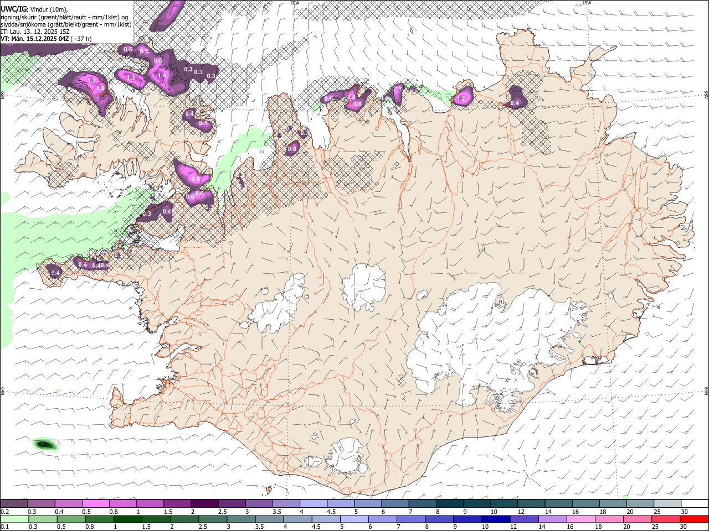Pick the medium green 0.5–0.8 rain legend swatch

click(x=71, y=519)
